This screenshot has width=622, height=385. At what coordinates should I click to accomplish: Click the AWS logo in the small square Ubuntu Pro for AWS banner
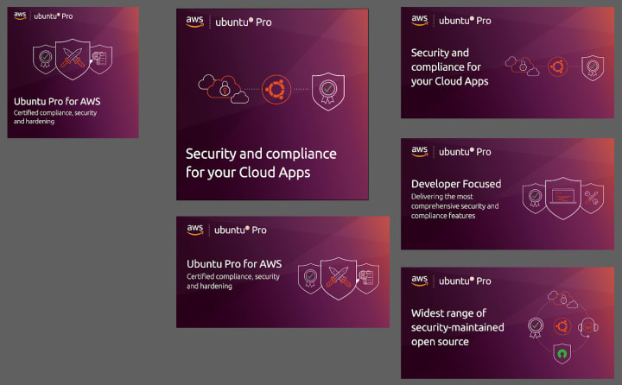pos(20,16)
